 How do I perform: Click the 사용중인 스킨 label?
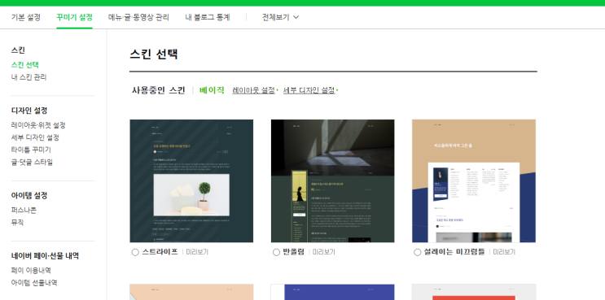pyautogui.click(x=159, y=90)
